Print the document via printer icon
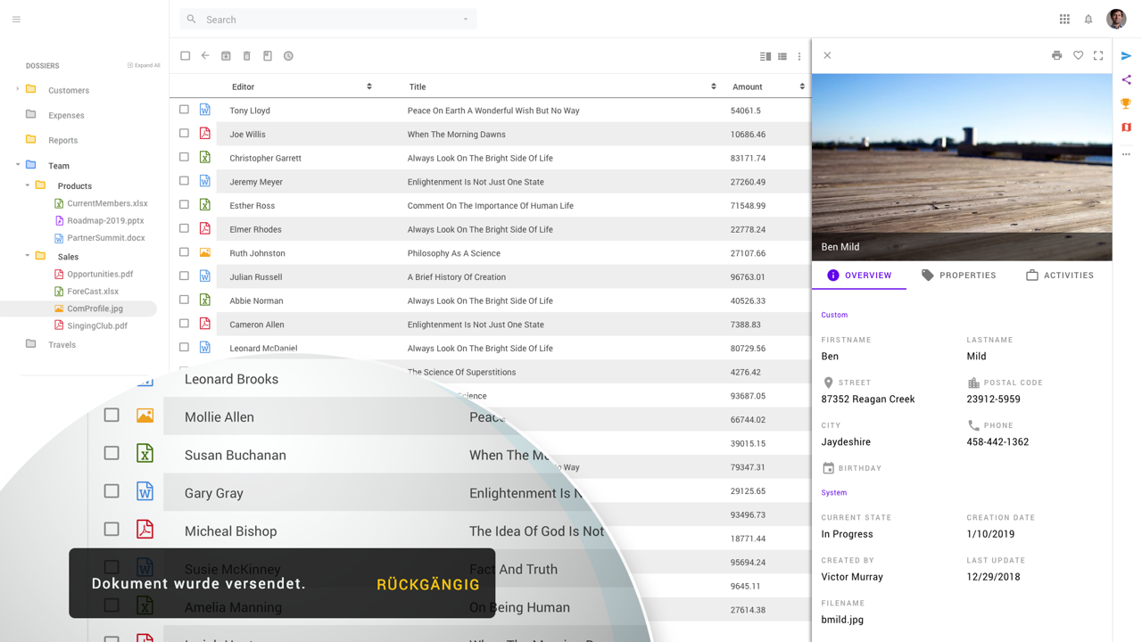This screenshot has width=1142, height=642. coord(1056,55)
